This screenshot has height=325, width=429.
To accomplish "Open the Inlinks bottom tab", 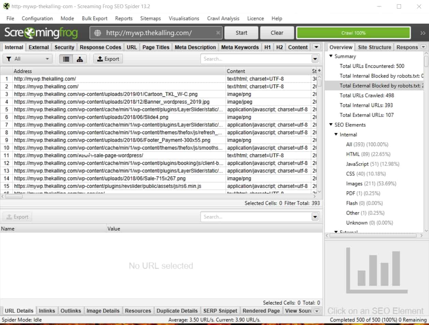I will click(47, 311).
